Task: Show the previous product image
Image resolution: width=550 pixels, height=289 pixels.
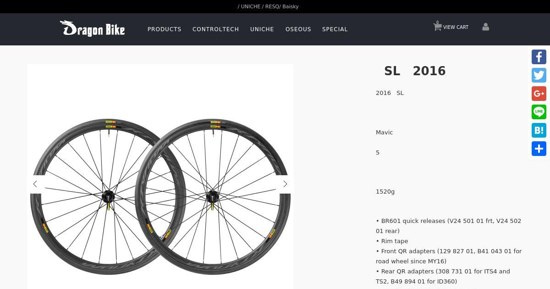Action: [x=35, y=184]
